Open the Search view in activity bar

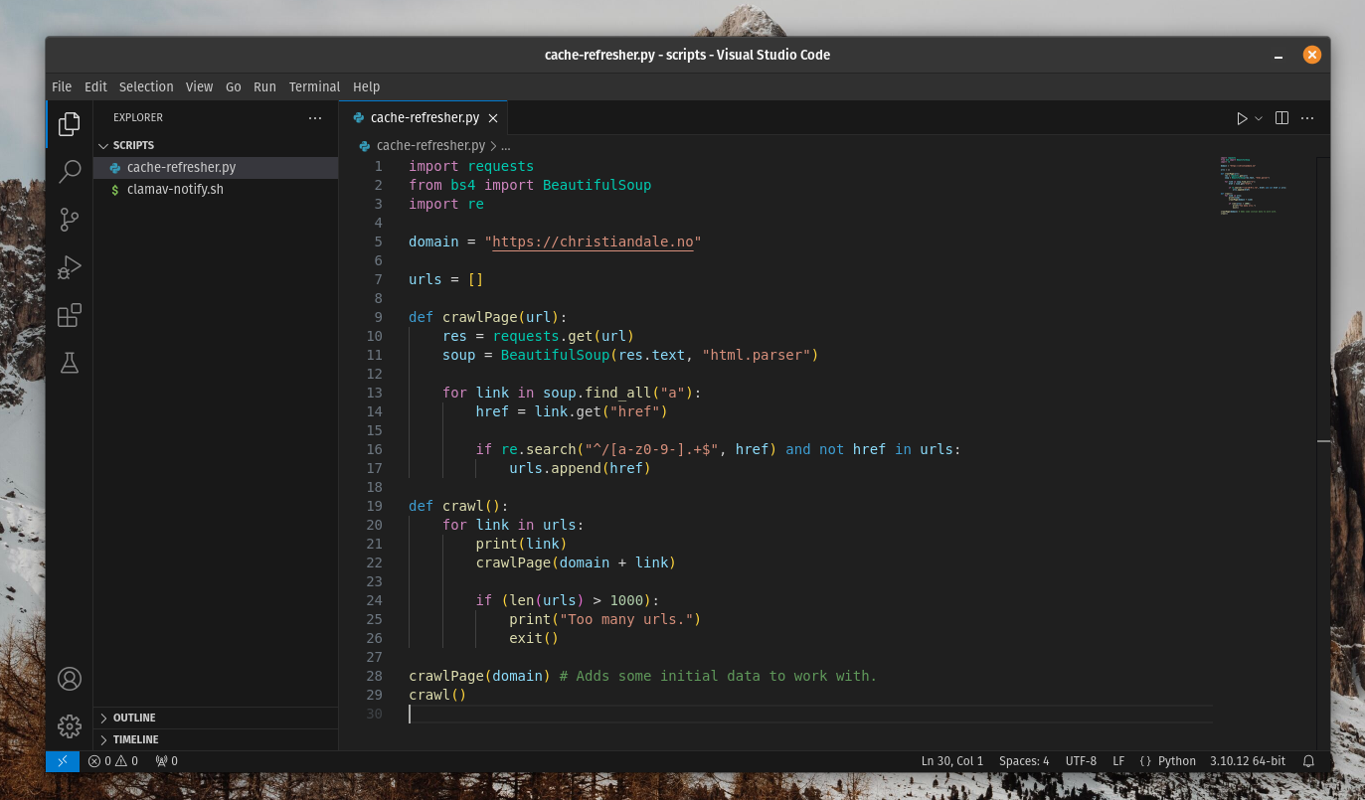(69, 172)
